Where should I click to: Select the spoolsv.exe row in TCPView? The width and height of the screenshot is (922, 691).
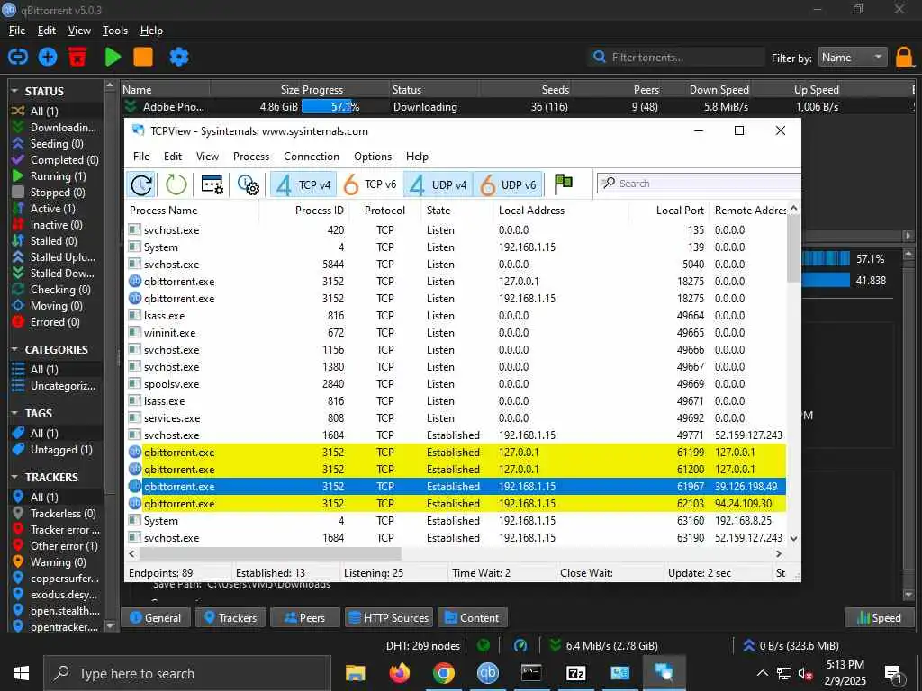(456, 383)
